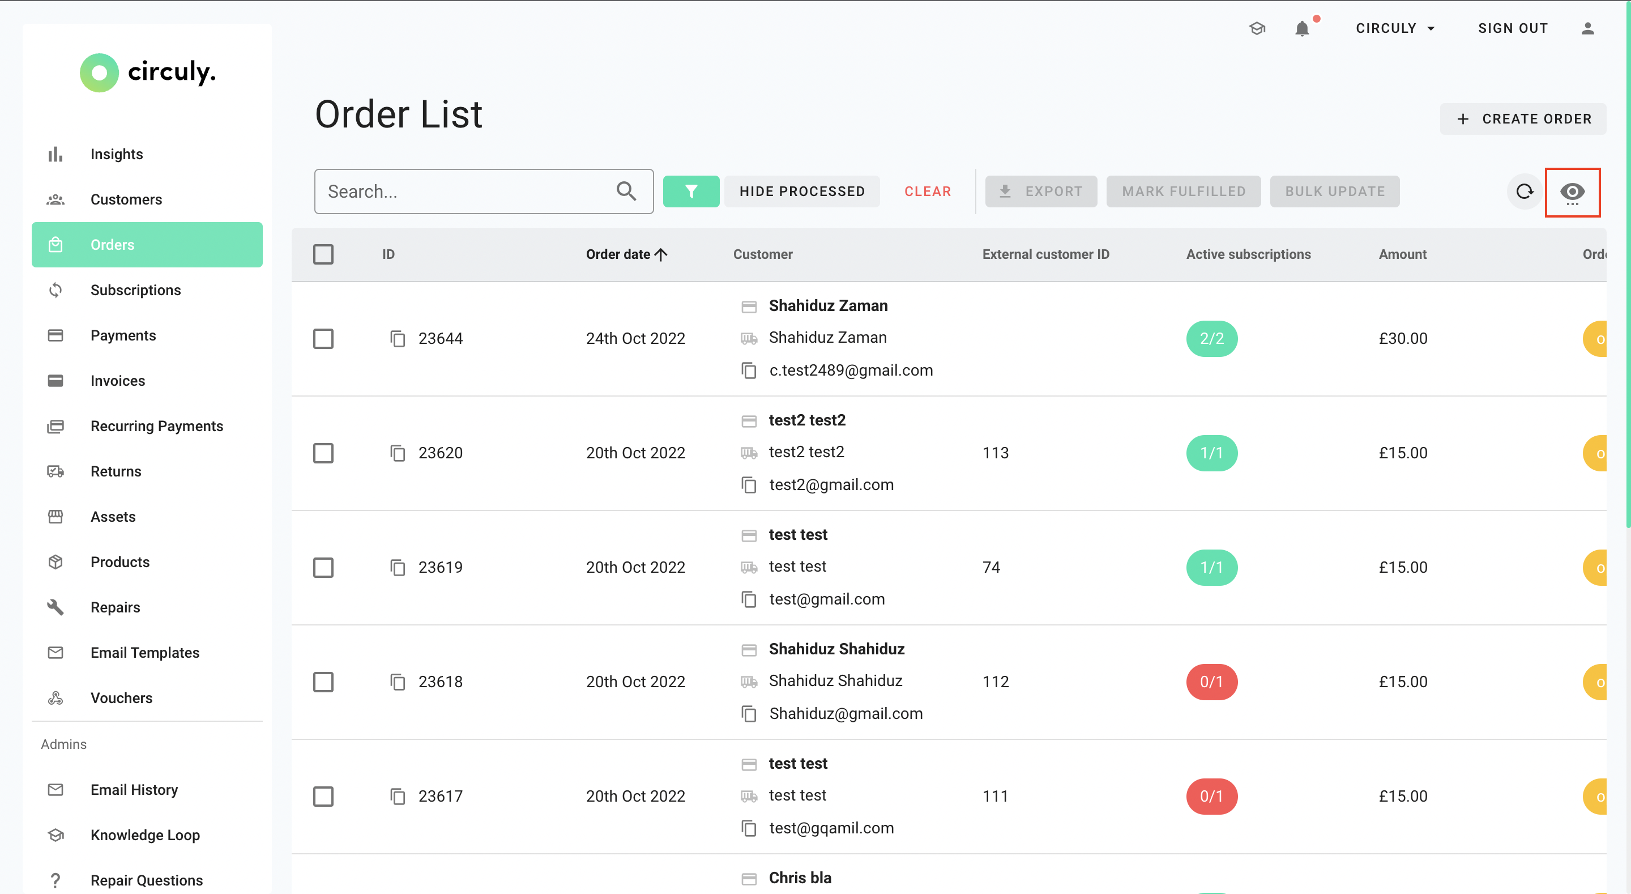Open the Orders menu item

[x=147, y=245]
